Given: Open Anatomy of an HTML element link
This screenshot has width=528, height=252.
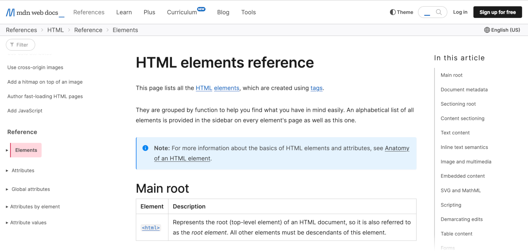Looking at the screenshot, I should [282, 153].
